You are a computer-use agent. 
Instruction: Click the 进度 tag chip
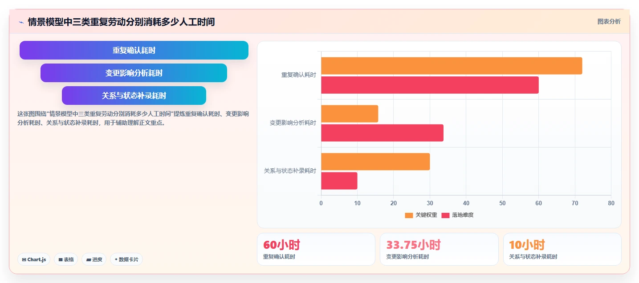pos(94,259)
